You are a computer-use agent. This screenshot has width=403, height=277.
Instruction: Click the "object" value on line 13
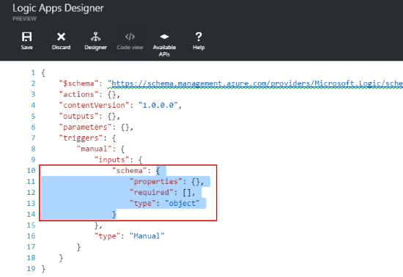[182, 203]
